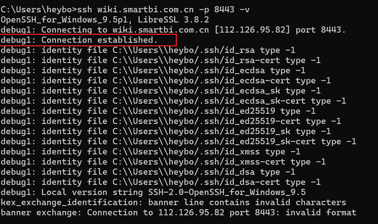Viewport: 378px width, 224px height.
Task: Click the id_ecdsa_sk identity file line
Action: 160,91
